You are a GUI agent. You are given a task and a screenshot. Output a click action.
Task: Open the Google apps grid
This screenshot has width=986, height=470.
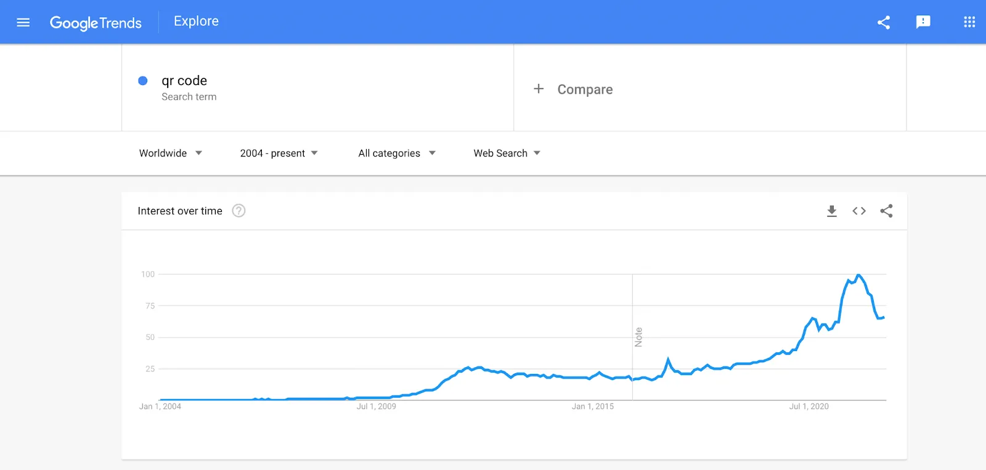tap(969, 23)
